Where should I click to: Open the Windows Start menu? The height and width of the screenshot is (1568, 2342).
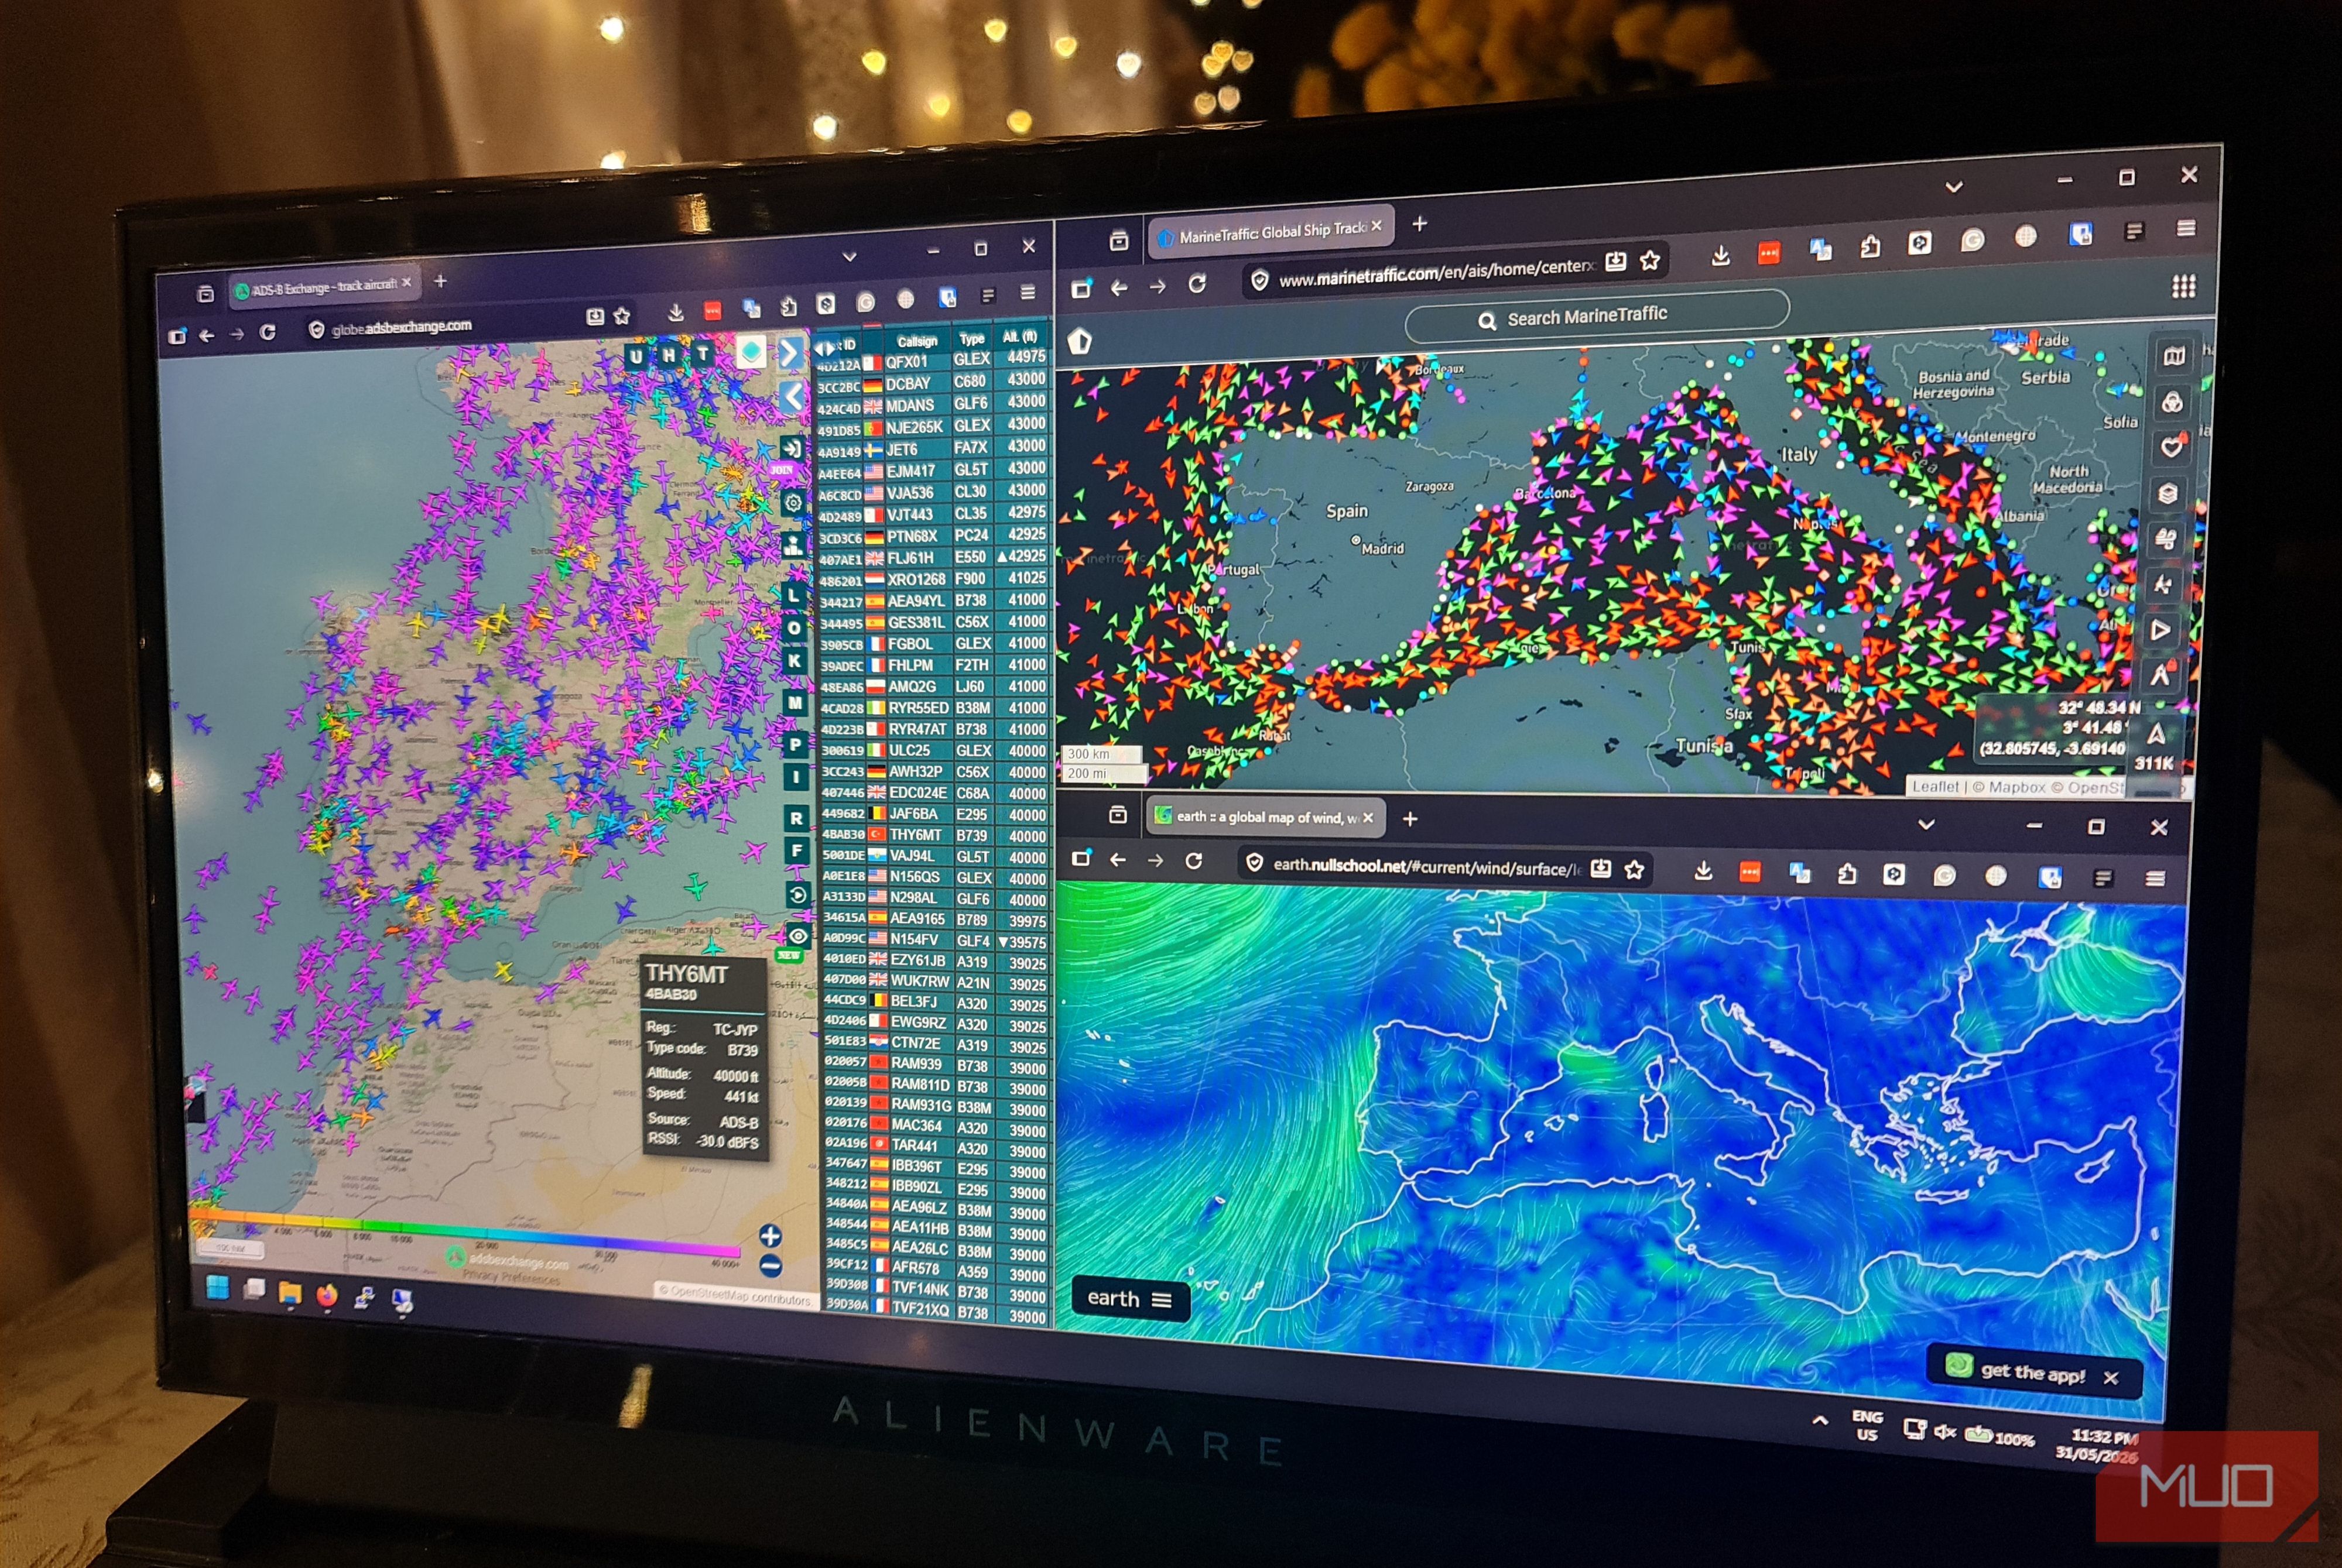(217, 1287)
